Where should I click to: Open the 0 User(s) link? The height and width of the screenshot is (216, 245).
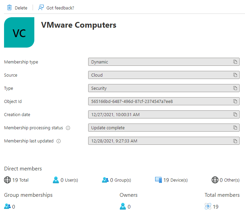click(69, 180)
